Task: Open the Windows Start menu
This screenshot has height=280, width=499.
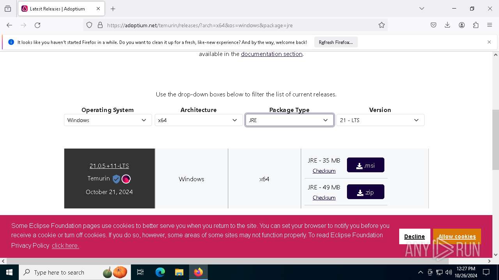Action: 9,272
